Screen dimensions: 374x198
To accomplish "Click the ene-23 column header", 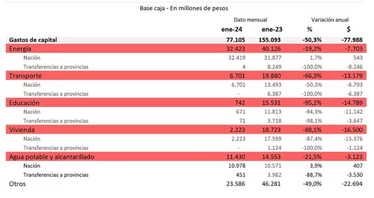I will tap(272, 30).
